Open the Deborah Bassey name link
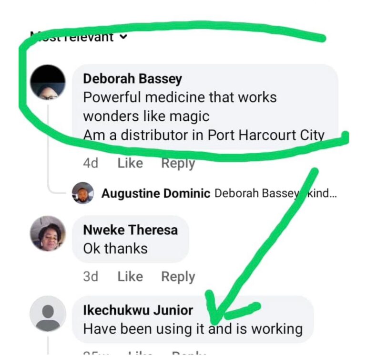 pyautogui.click(x=132, y=79)
